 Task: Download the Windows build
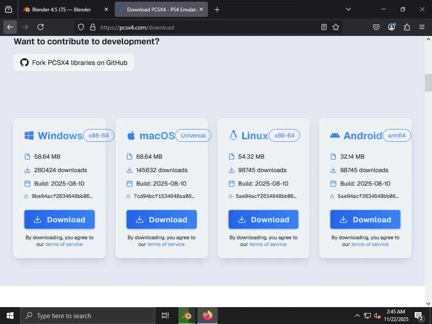(59, 219)
